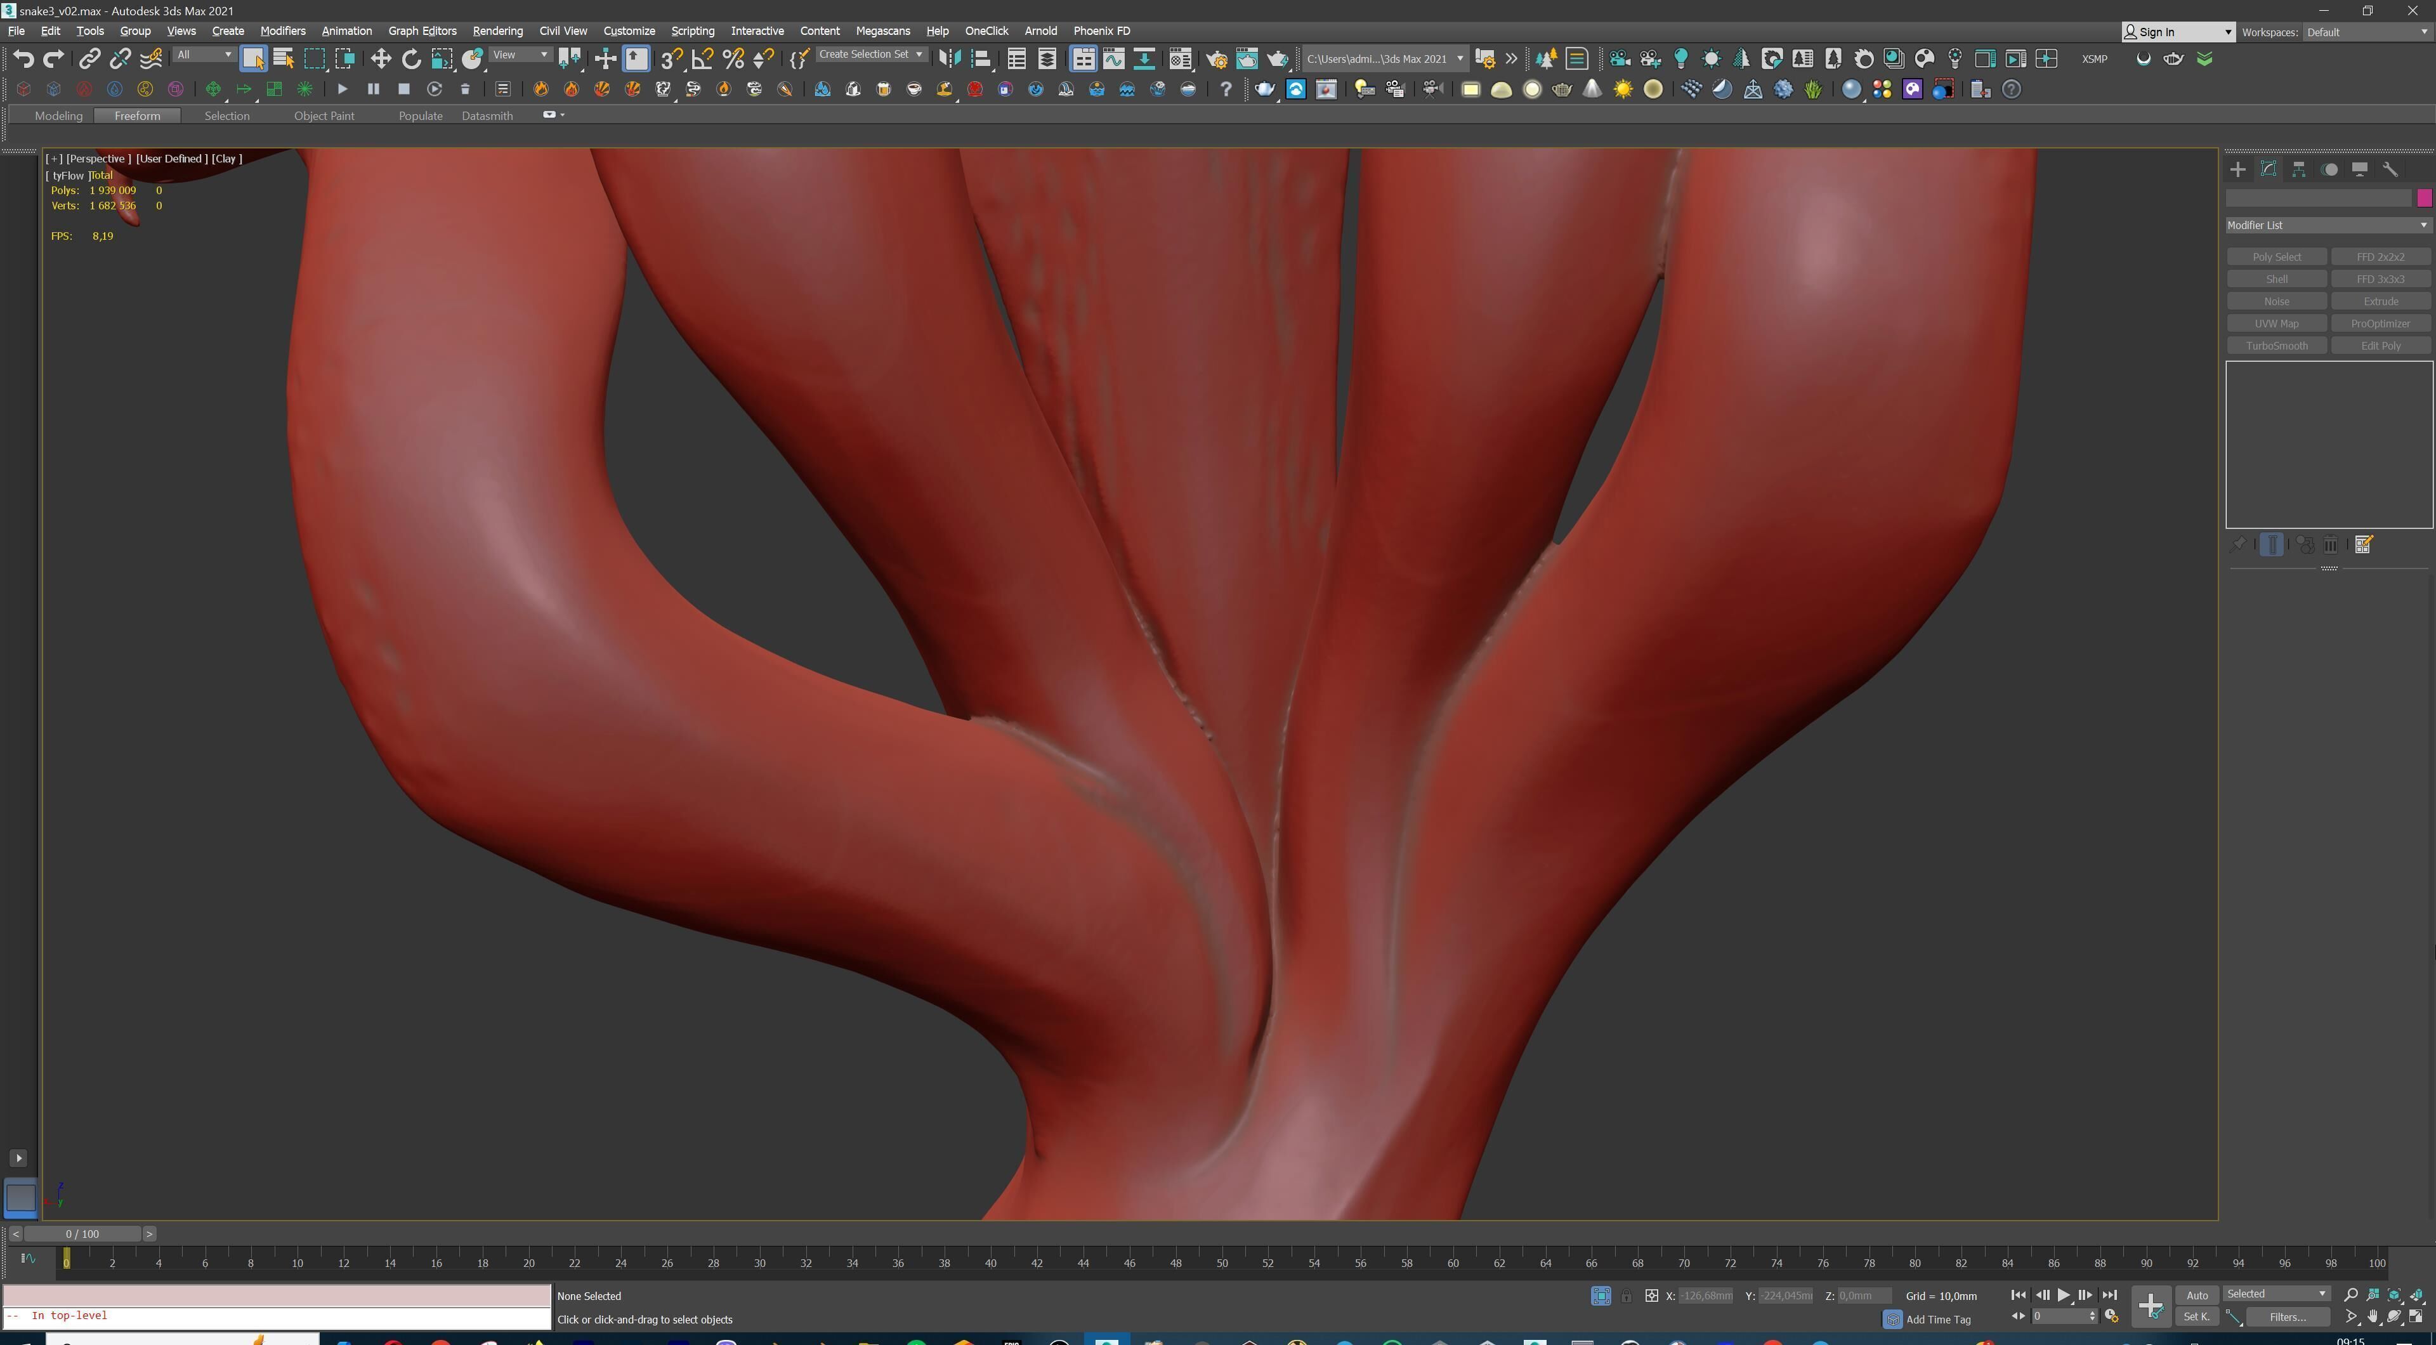This screenshot has width=2436, height=1345.
Task: Toggle Auto Key animation mode
Action: coord(2197,1295)
